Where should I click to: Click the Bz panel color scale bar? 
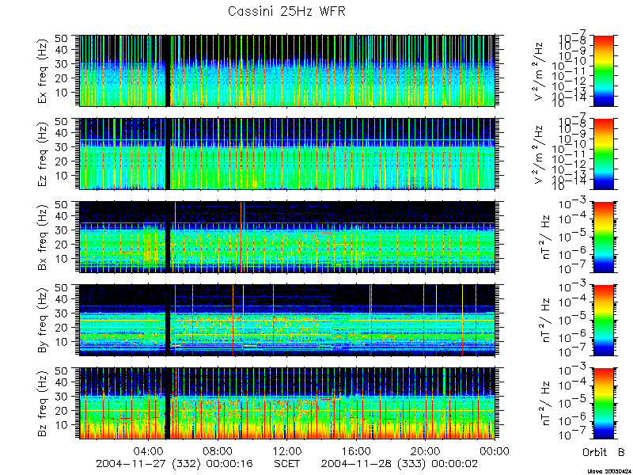point(603,403)
